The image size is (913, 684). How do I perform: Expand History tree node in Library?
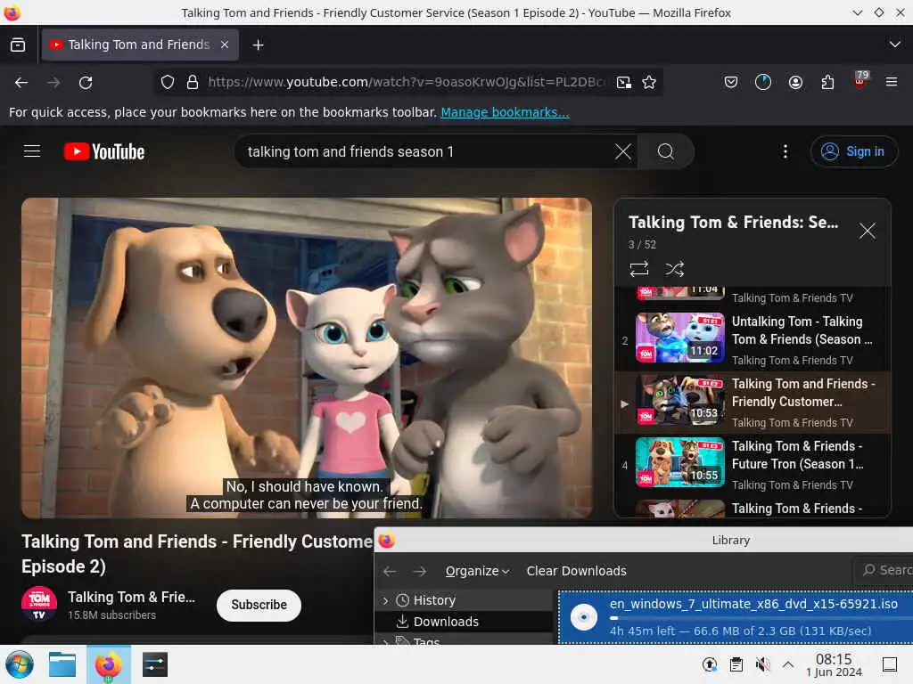pyautogui.click(x=385, y=600)
